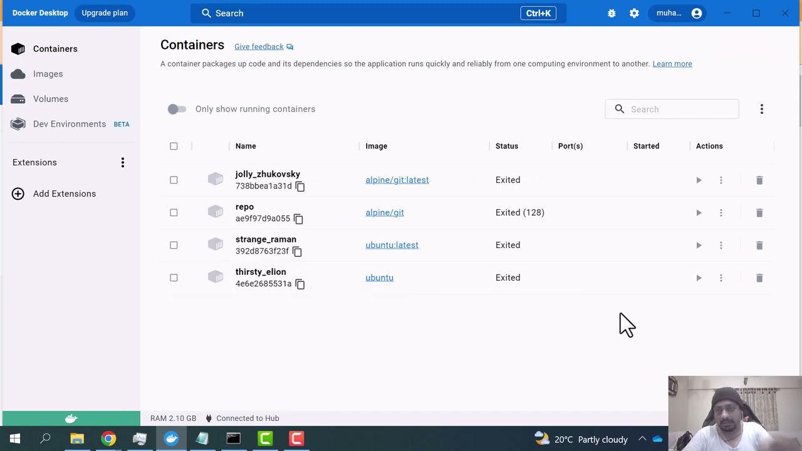Screen dimensions: 802x451
Task: Click the repo container name
Action: [244, 207]
